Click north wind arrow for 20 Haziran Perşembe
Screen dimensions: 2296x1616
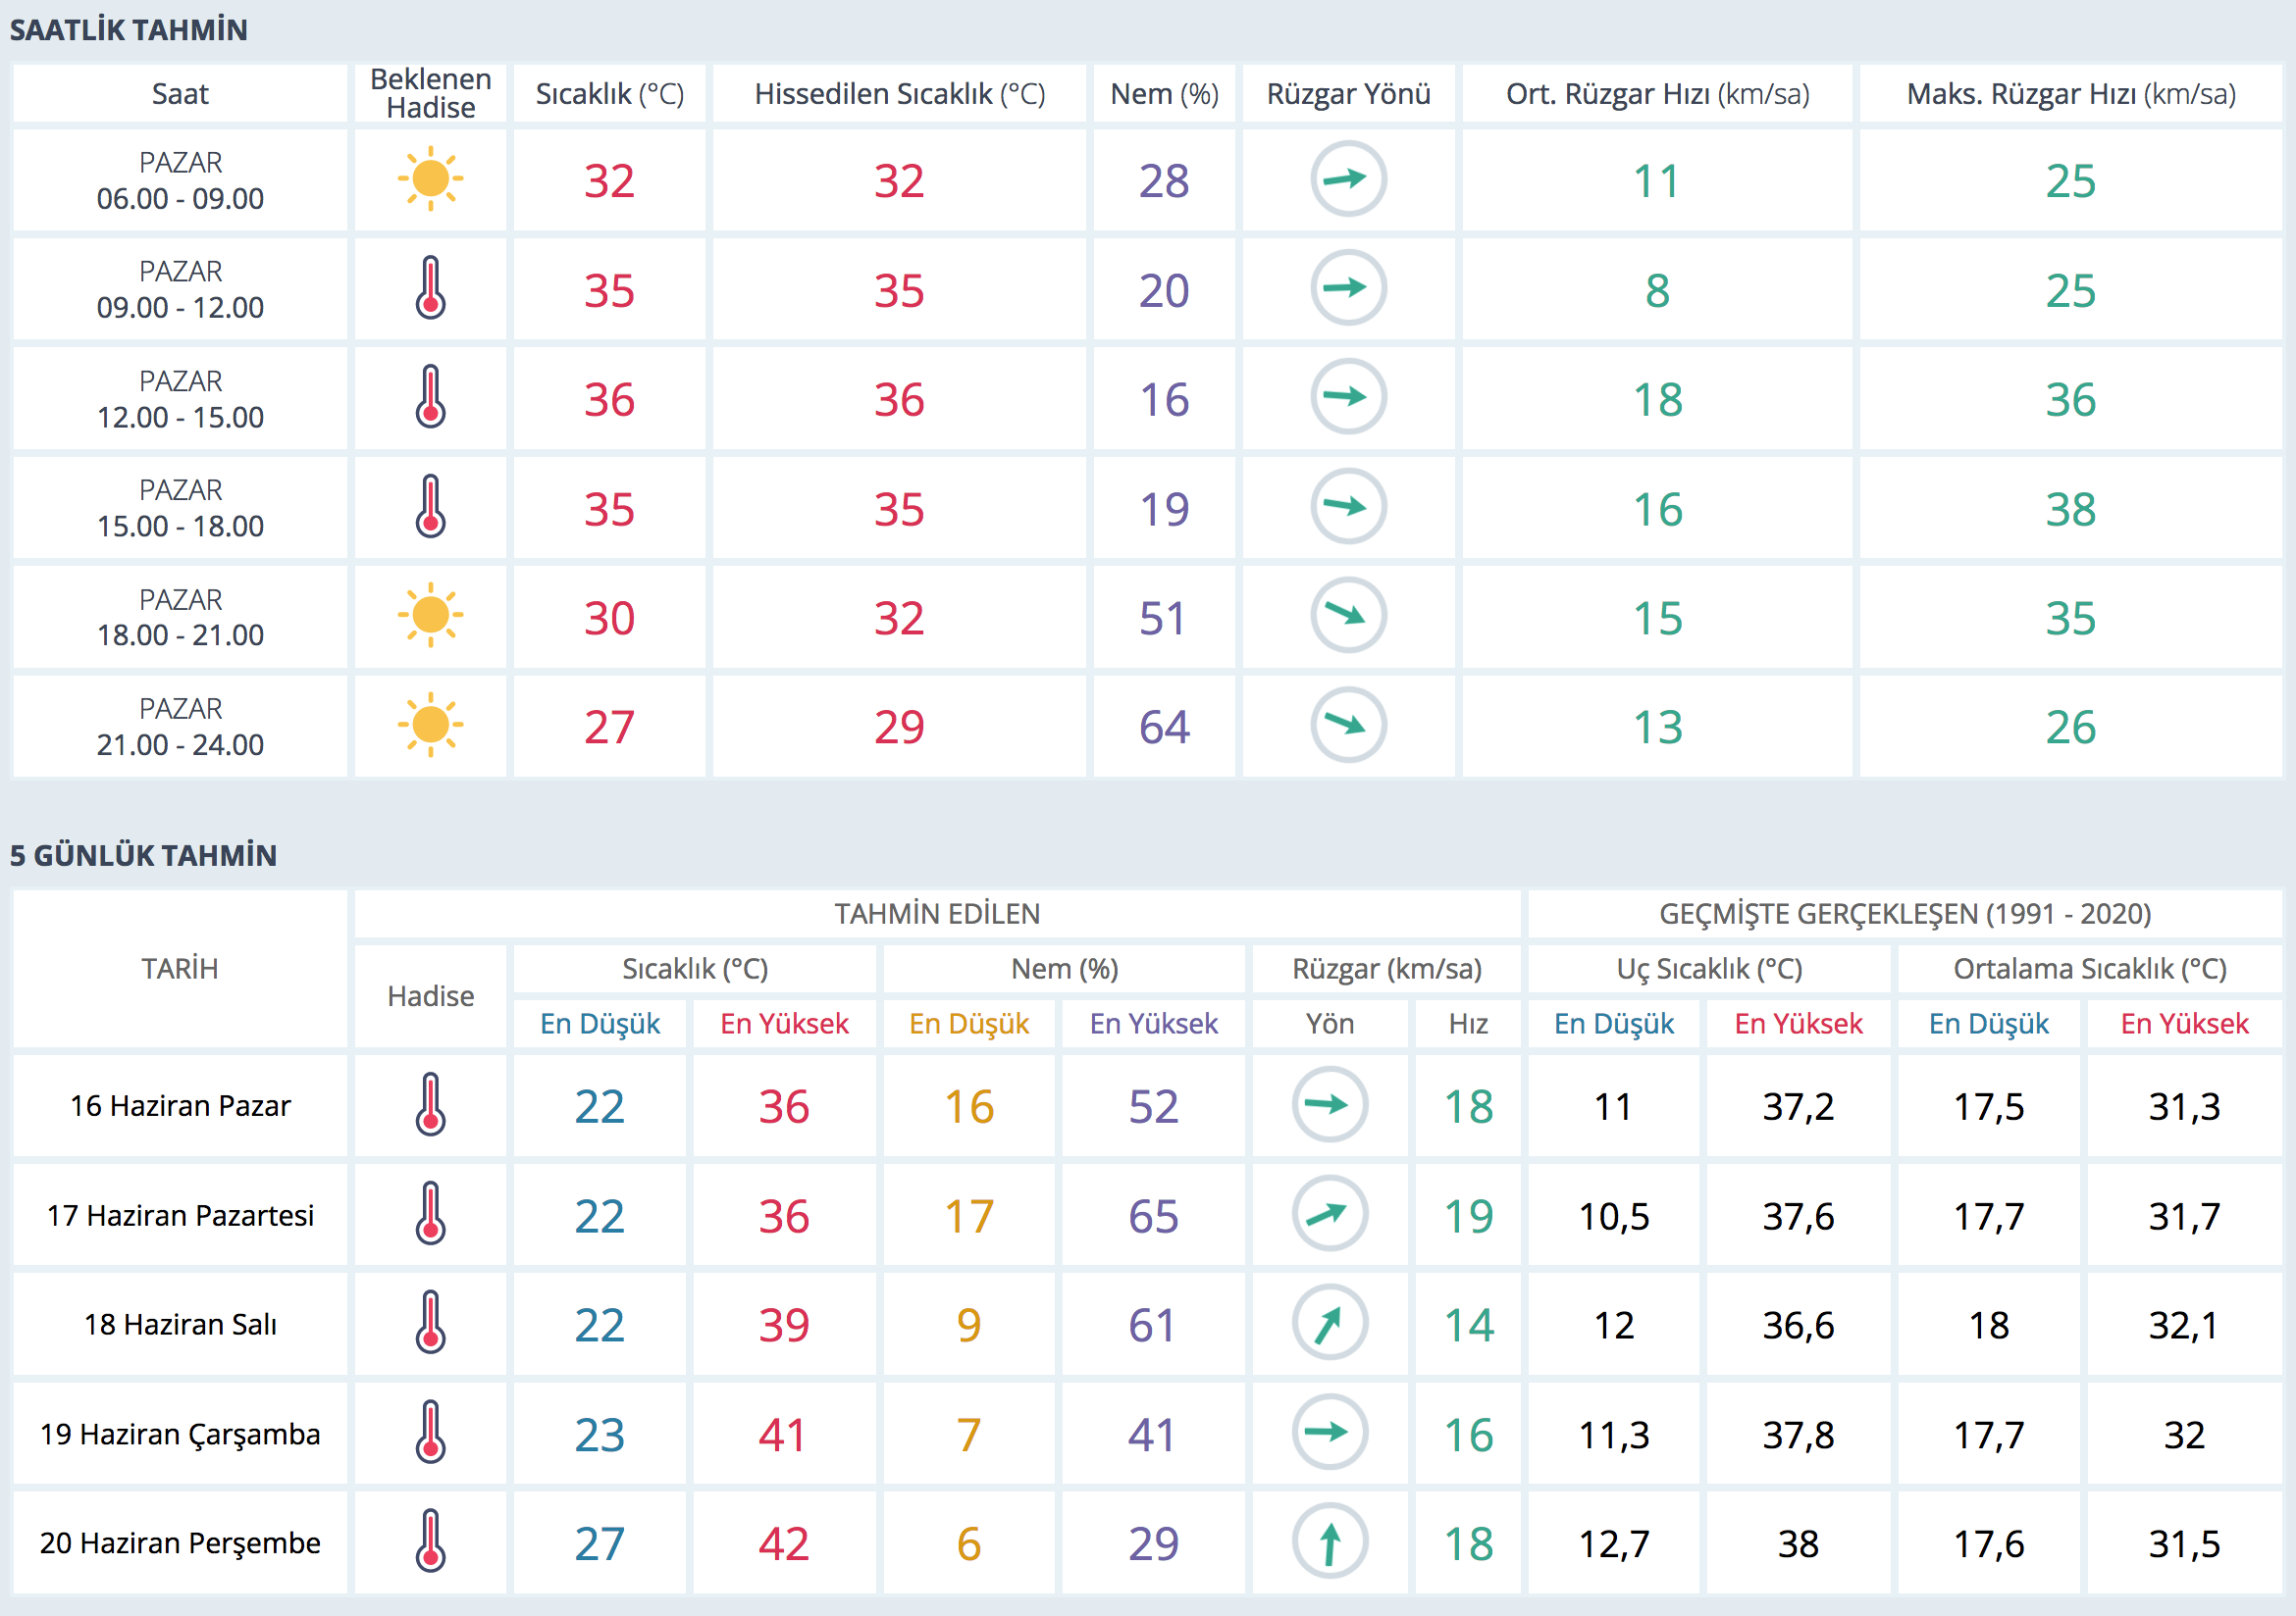[1329, 1542]
